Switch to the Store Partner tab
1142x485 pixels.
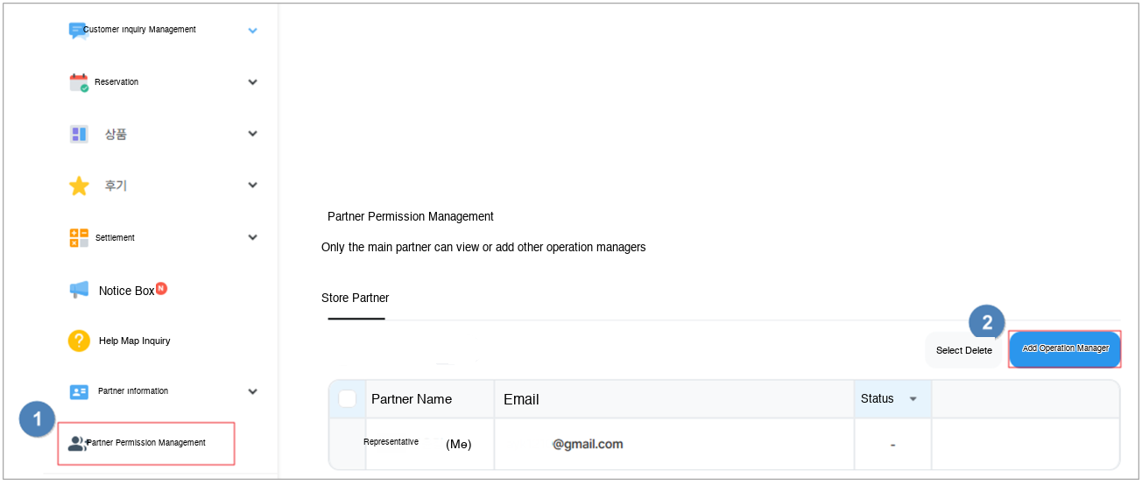coord(356,299)
